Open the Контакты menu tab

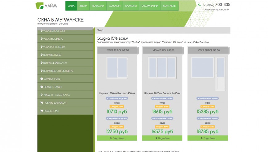coord(169,6)
